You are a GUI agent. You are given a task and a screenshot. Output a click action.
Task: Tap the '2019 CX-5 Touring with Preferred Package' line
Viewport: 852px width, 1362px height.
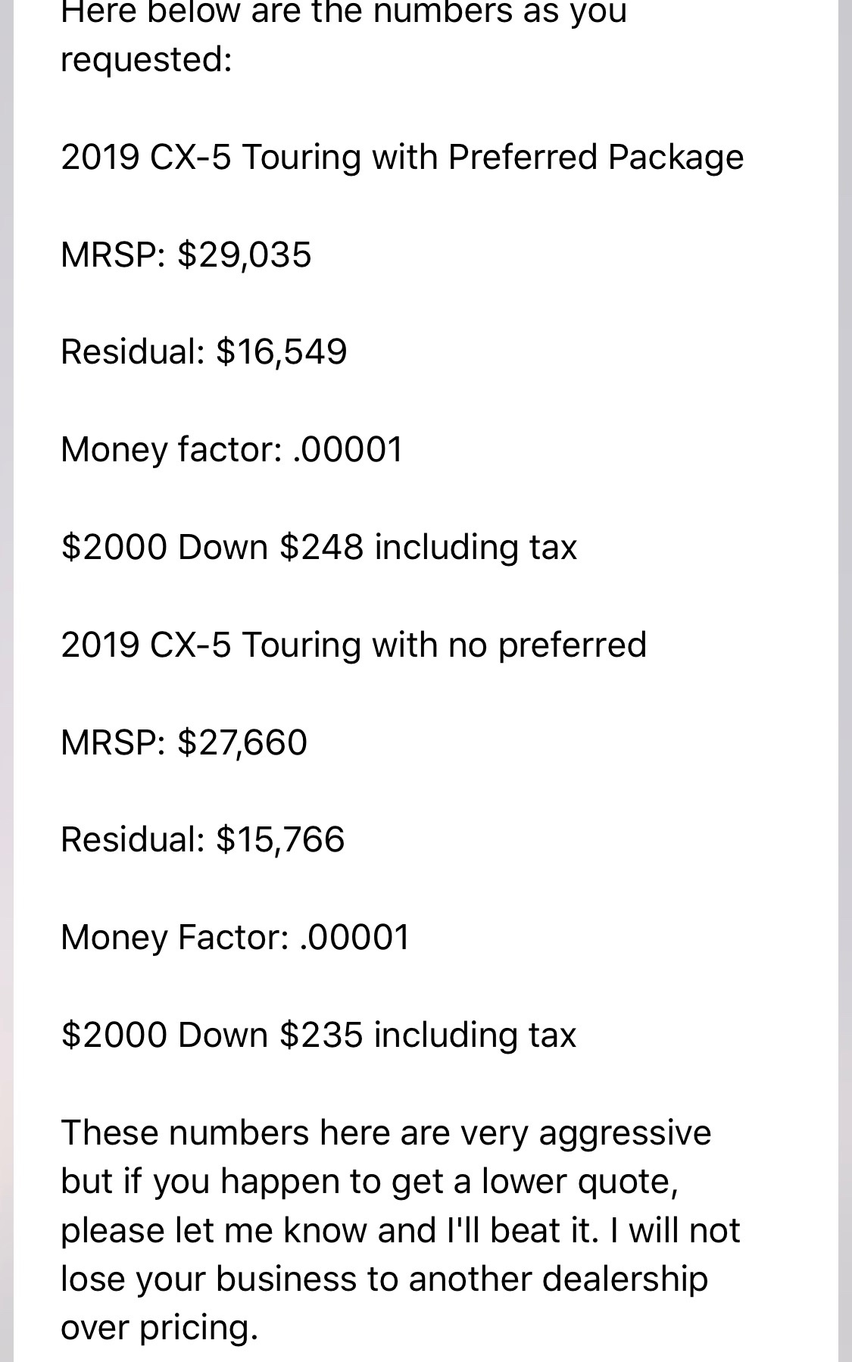point(402,158)
